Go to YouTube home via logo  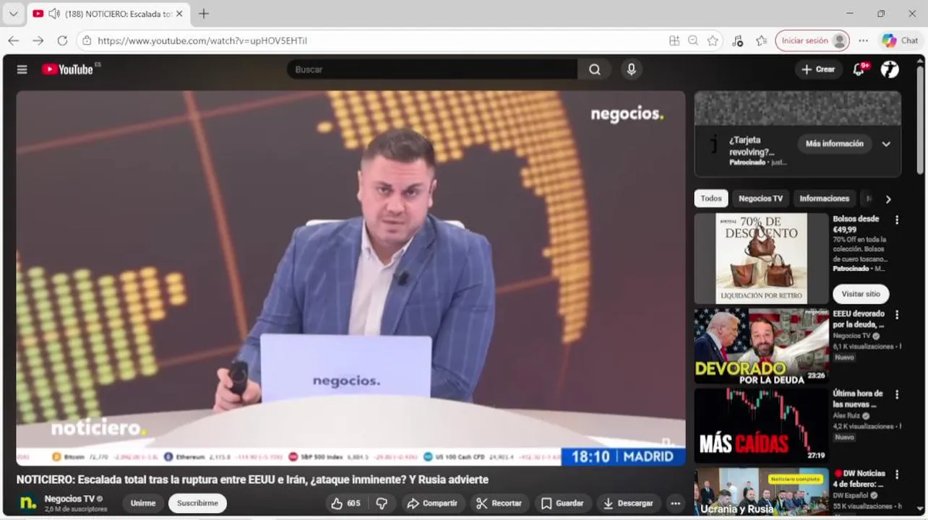click(x=68, y=69)
